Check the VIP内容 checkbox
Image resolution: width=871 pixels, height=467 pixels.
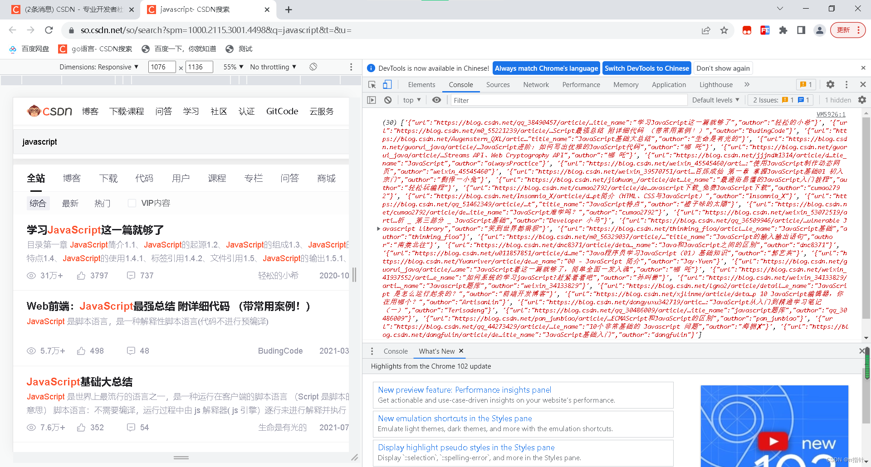(132, 203)
